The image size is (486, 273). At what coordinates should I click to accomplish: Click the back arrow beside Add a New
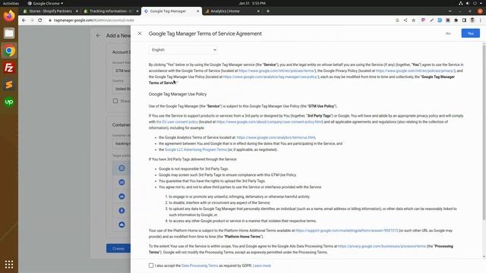(x=98, y=36)
